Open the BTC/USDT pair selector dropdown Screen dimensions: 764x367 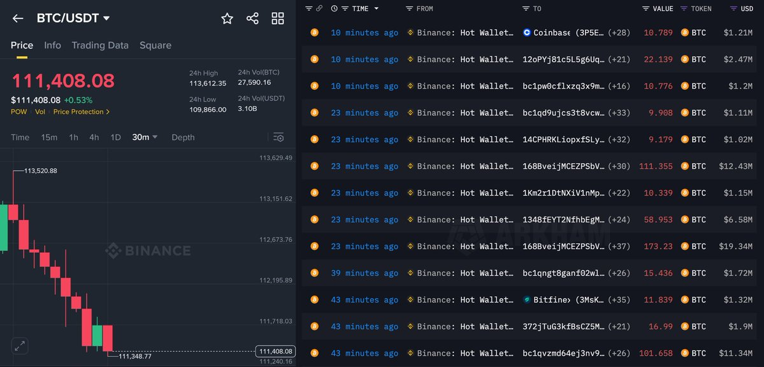click(x=73, y=18)
